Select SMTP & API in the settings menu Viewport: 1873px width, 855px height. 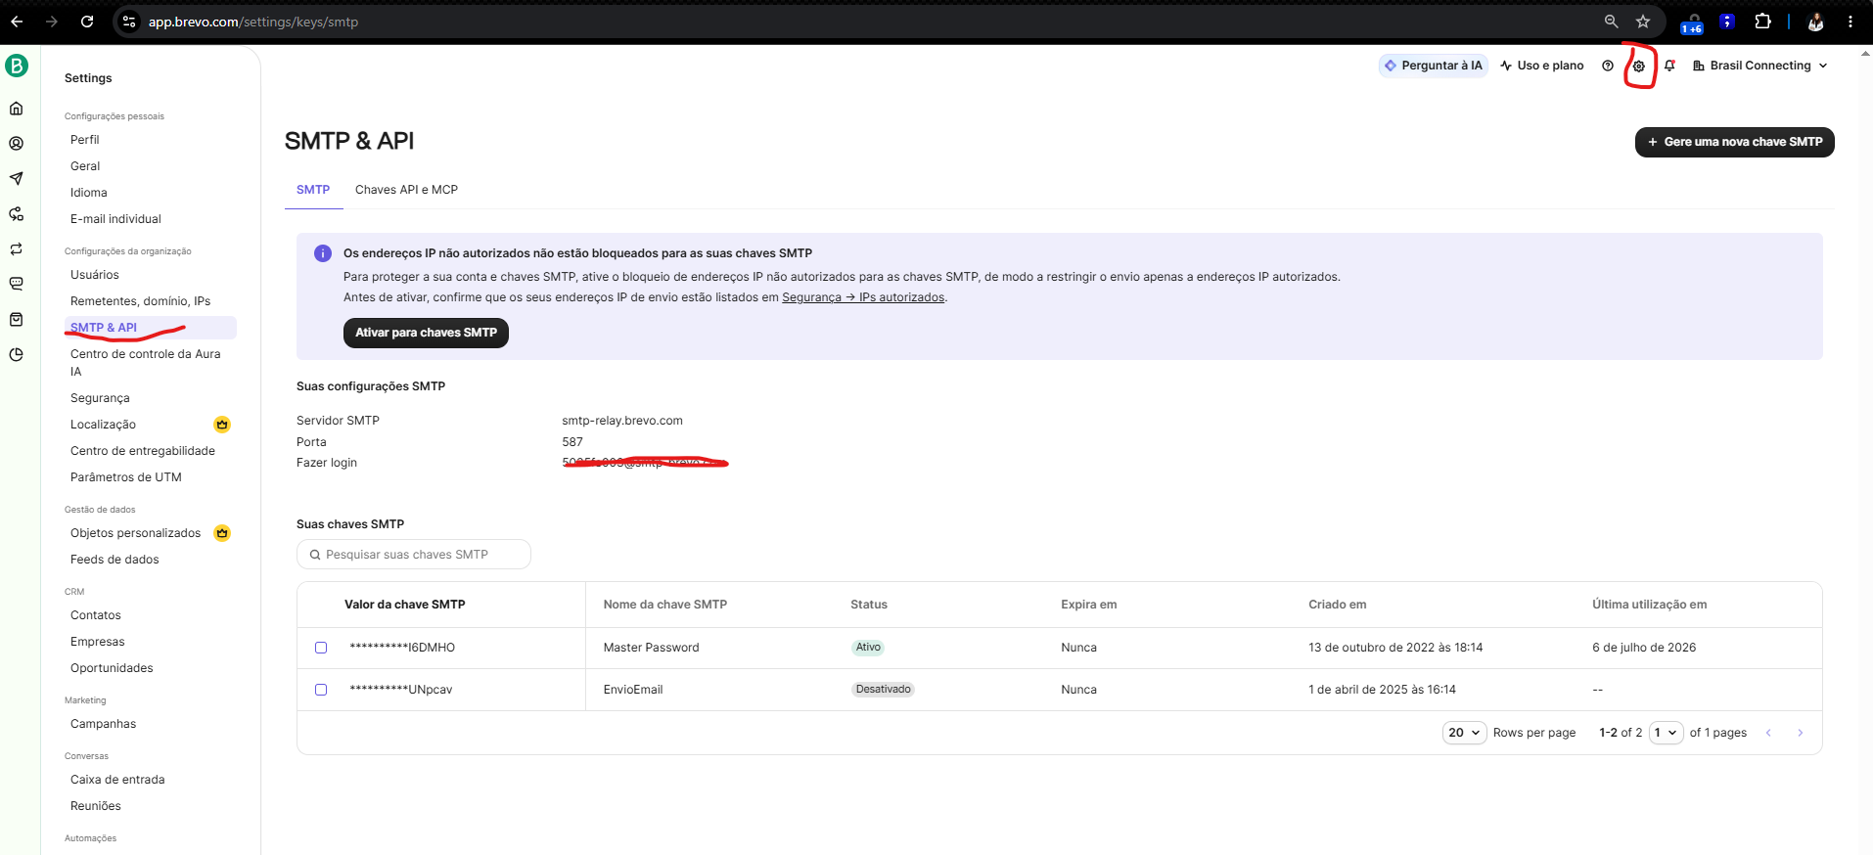coord(151,328)
